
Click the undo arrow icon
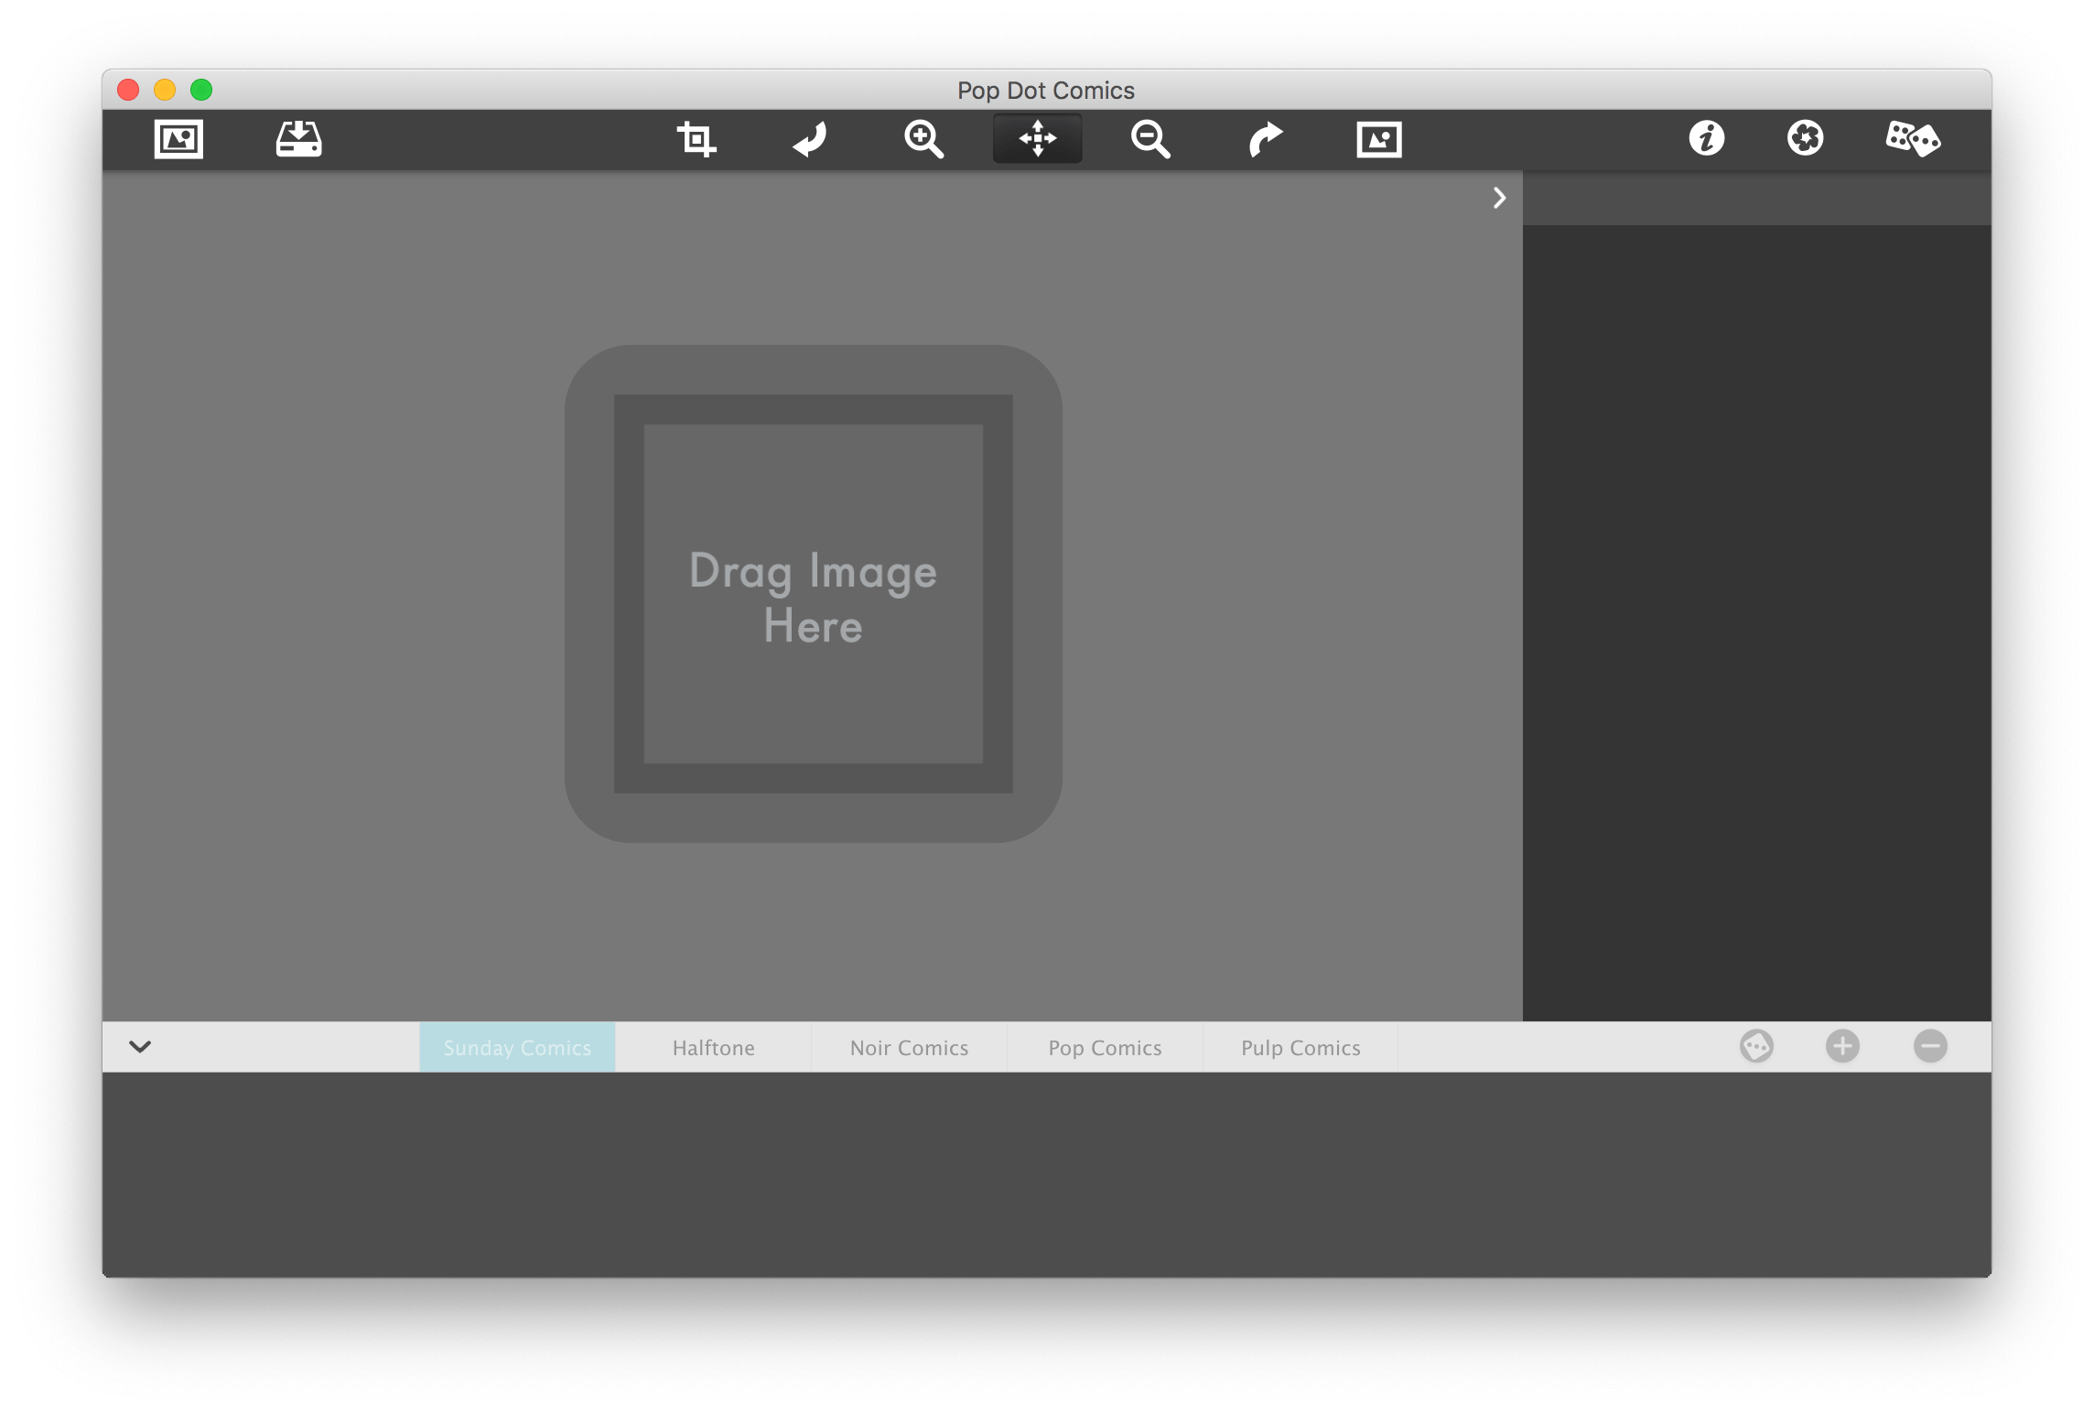pyautogui.click(x=810, y=139)
